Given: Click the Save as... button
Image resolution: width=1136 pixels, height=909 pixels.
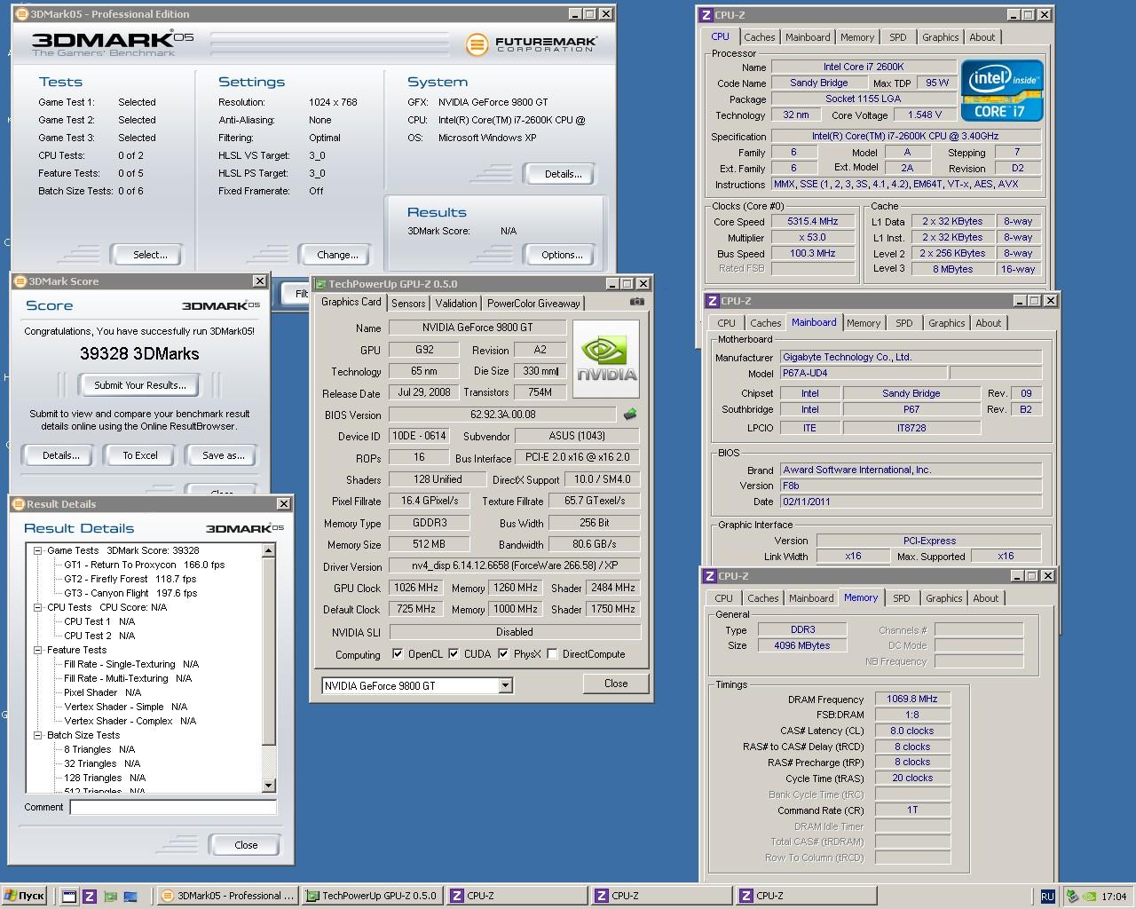Looking at the screenshot, I should coord(222,455).
